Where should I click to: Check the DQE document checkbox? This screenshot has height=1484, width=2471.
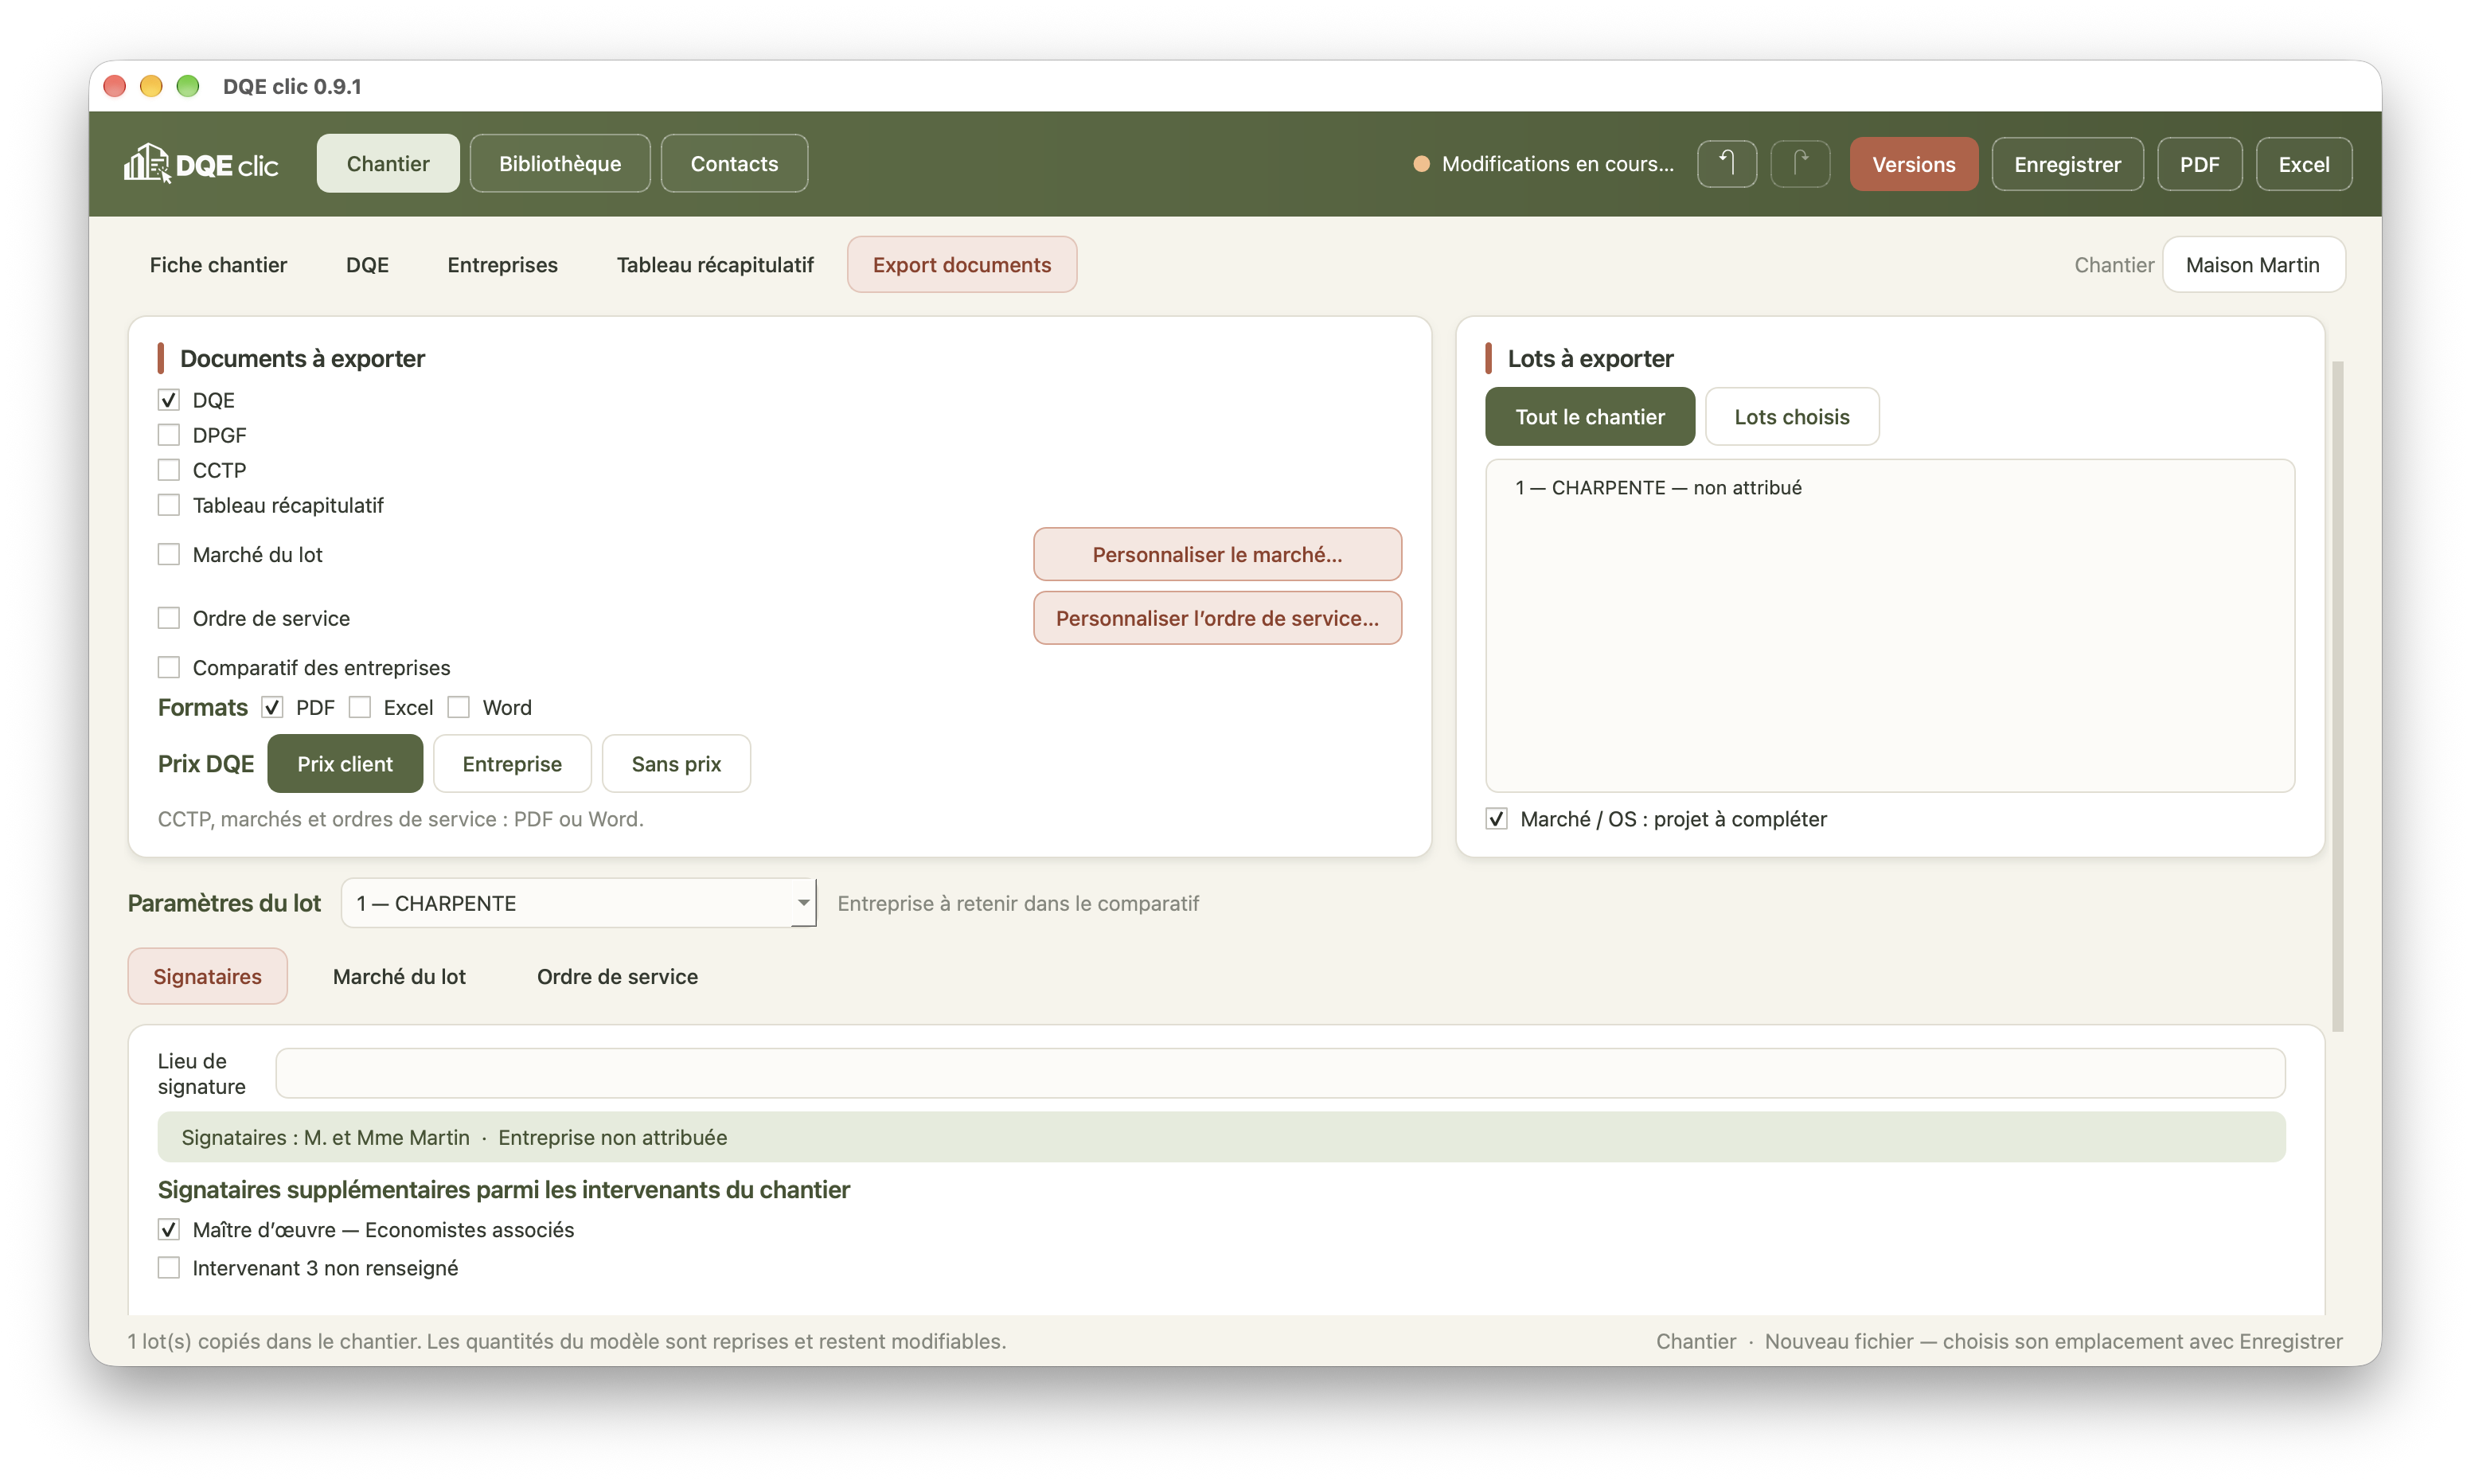[168, 400]
